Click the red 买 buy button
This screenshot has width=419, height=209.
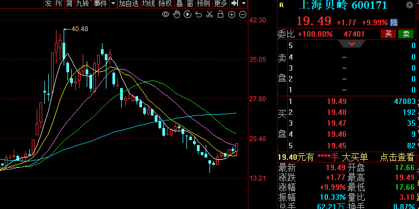point(388,34)
